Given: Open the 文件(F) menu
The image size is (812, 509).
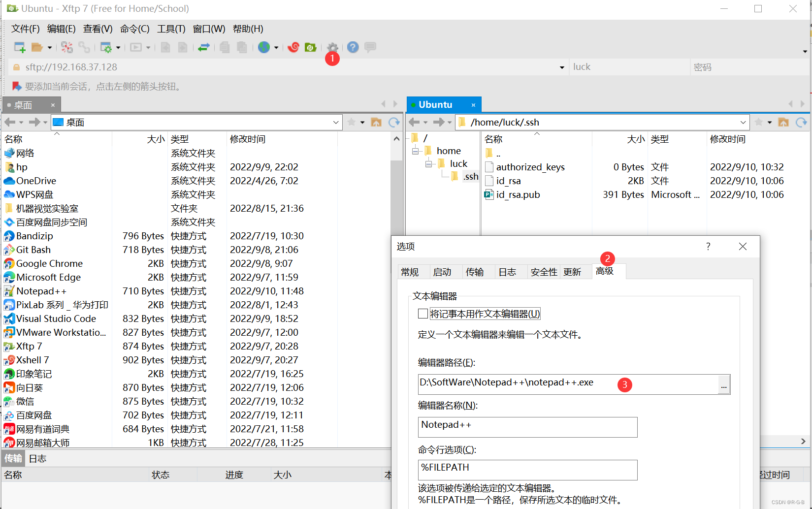Looking at the screenshot, I should click(25, 29).
